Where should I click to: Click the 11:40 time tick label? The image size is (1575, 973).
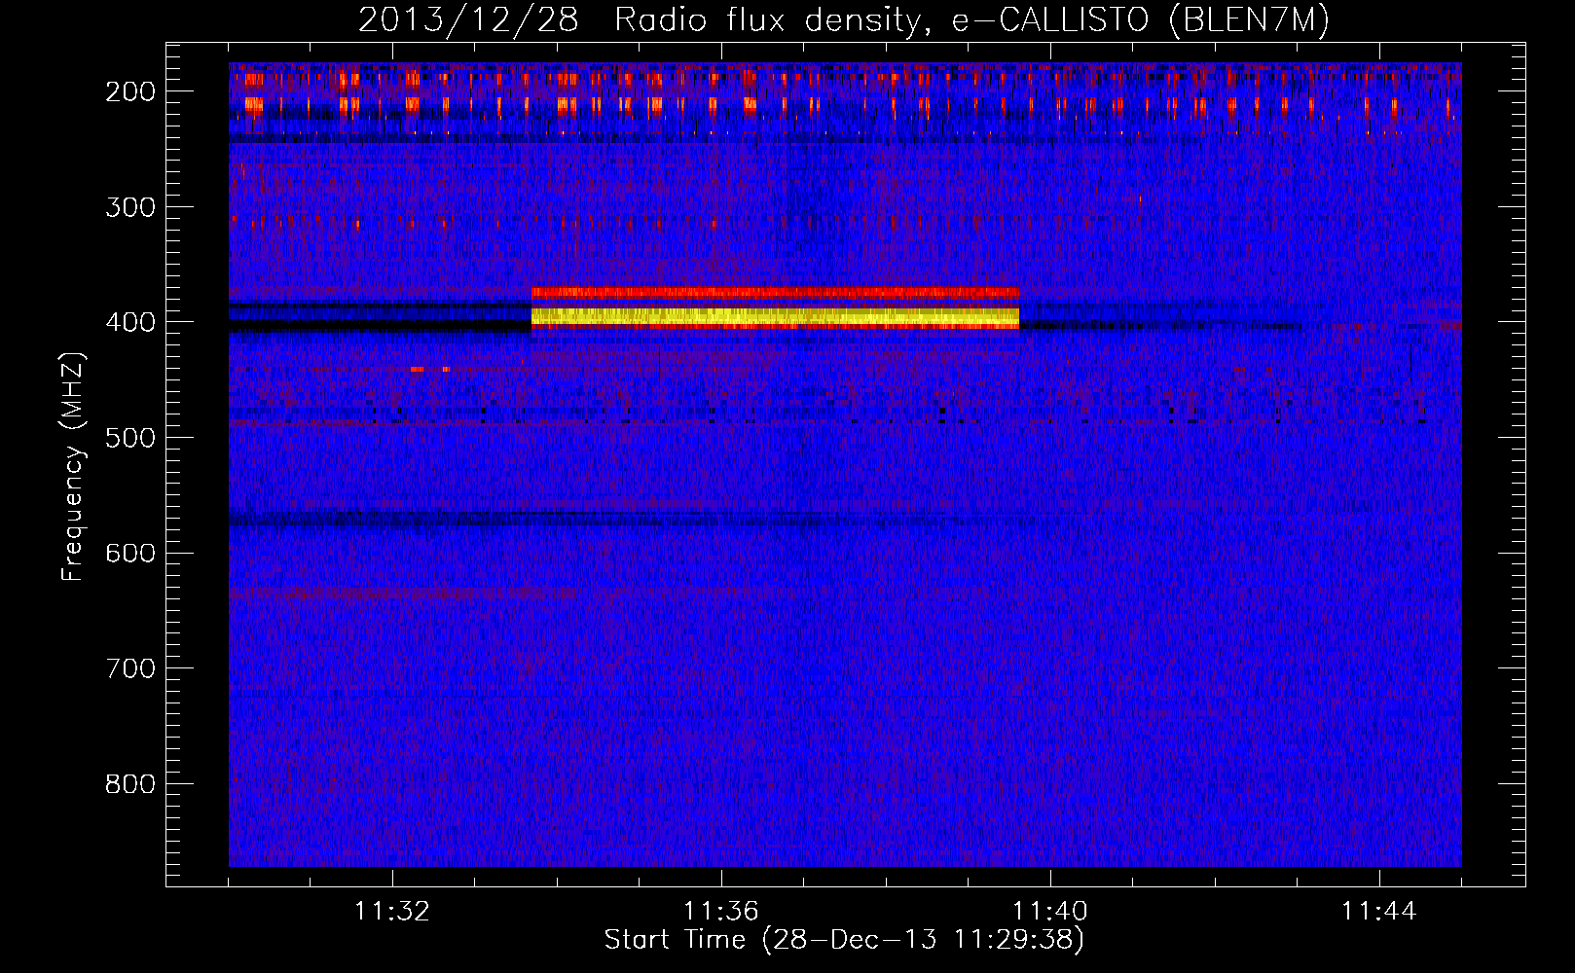(x=1050, y=912)
